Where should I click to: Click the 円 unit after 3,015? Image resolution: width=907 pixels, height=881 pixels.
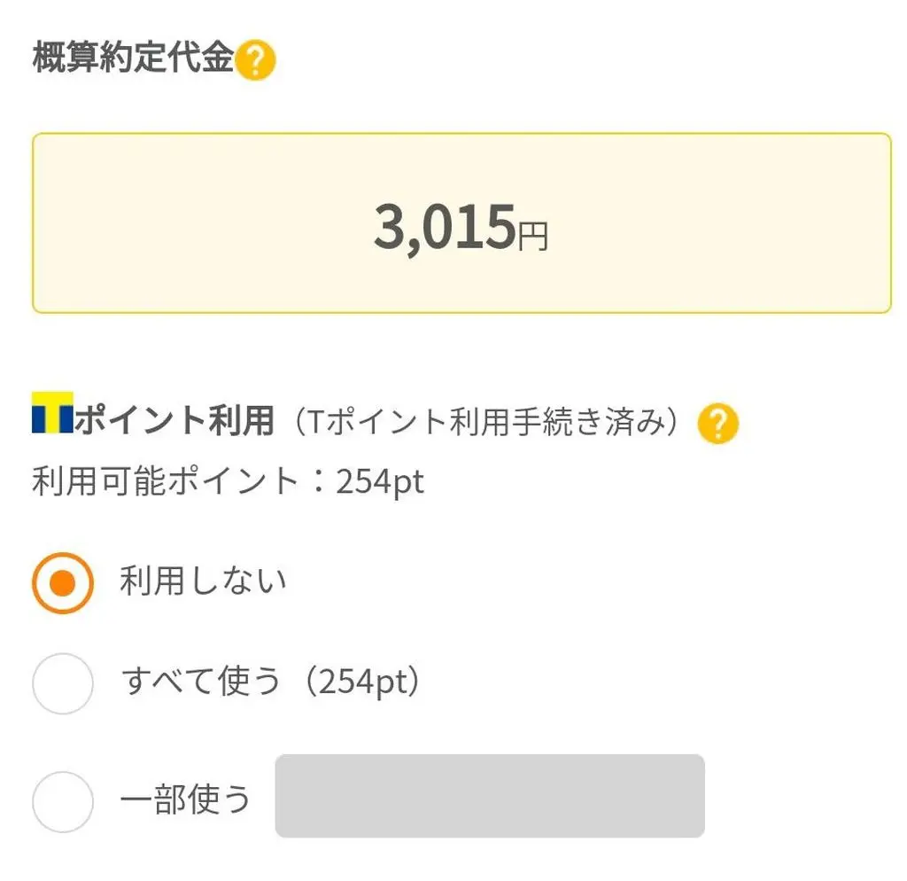click(532, 237)
